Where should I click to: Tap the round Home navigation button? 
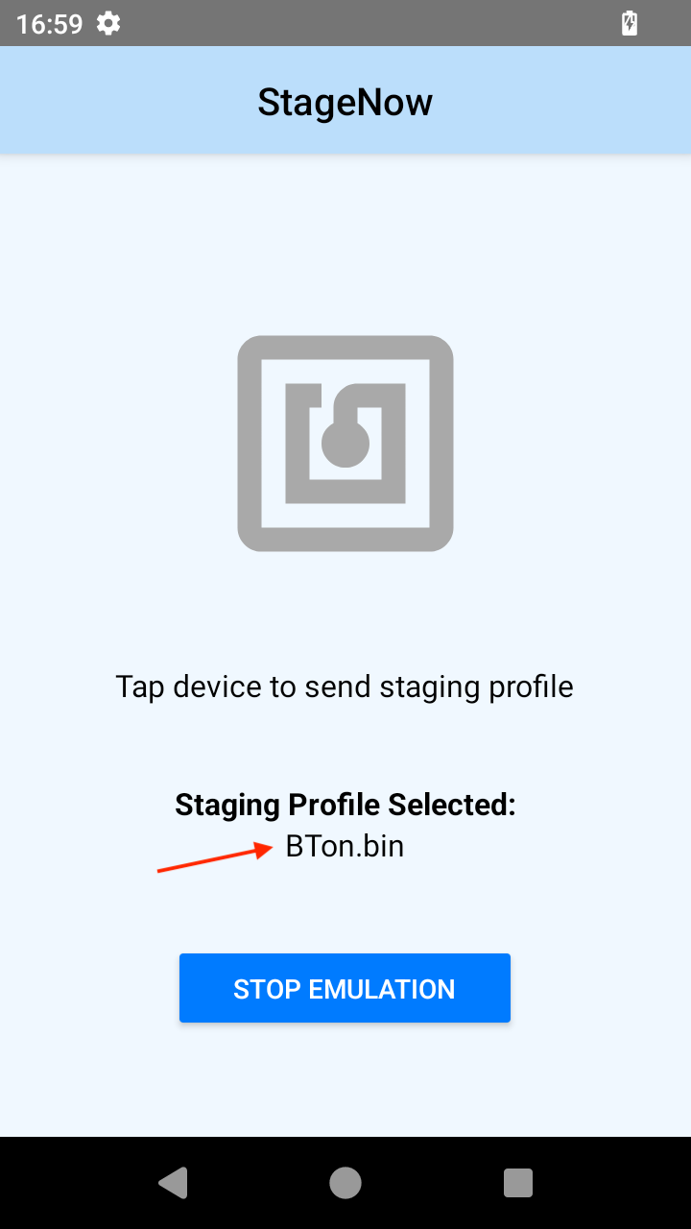click(x=345, y=1183)
